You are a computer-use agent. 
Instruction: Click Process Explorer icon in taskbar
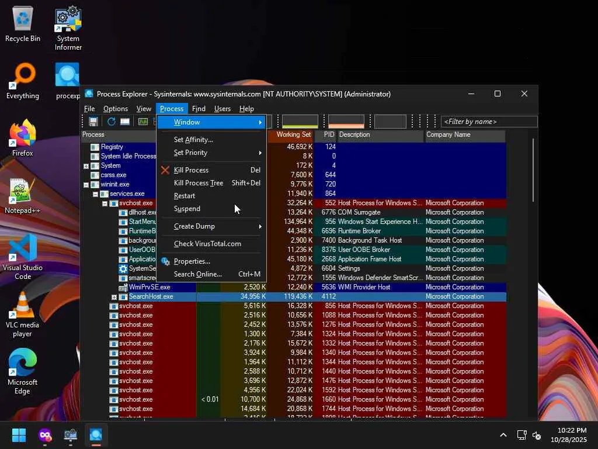point(96,435)
